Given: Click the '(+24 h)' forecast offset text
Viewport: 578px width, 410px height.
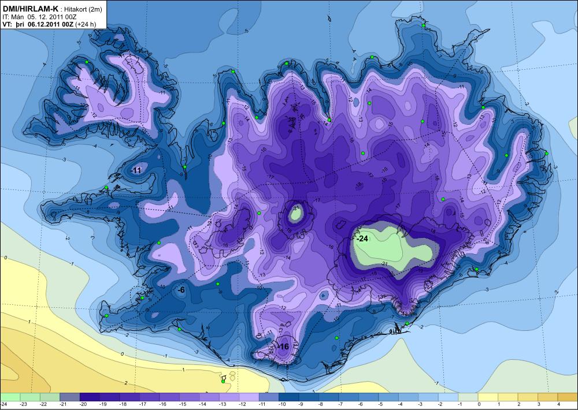Looking at the screenshot, I should tap(85, 24).
